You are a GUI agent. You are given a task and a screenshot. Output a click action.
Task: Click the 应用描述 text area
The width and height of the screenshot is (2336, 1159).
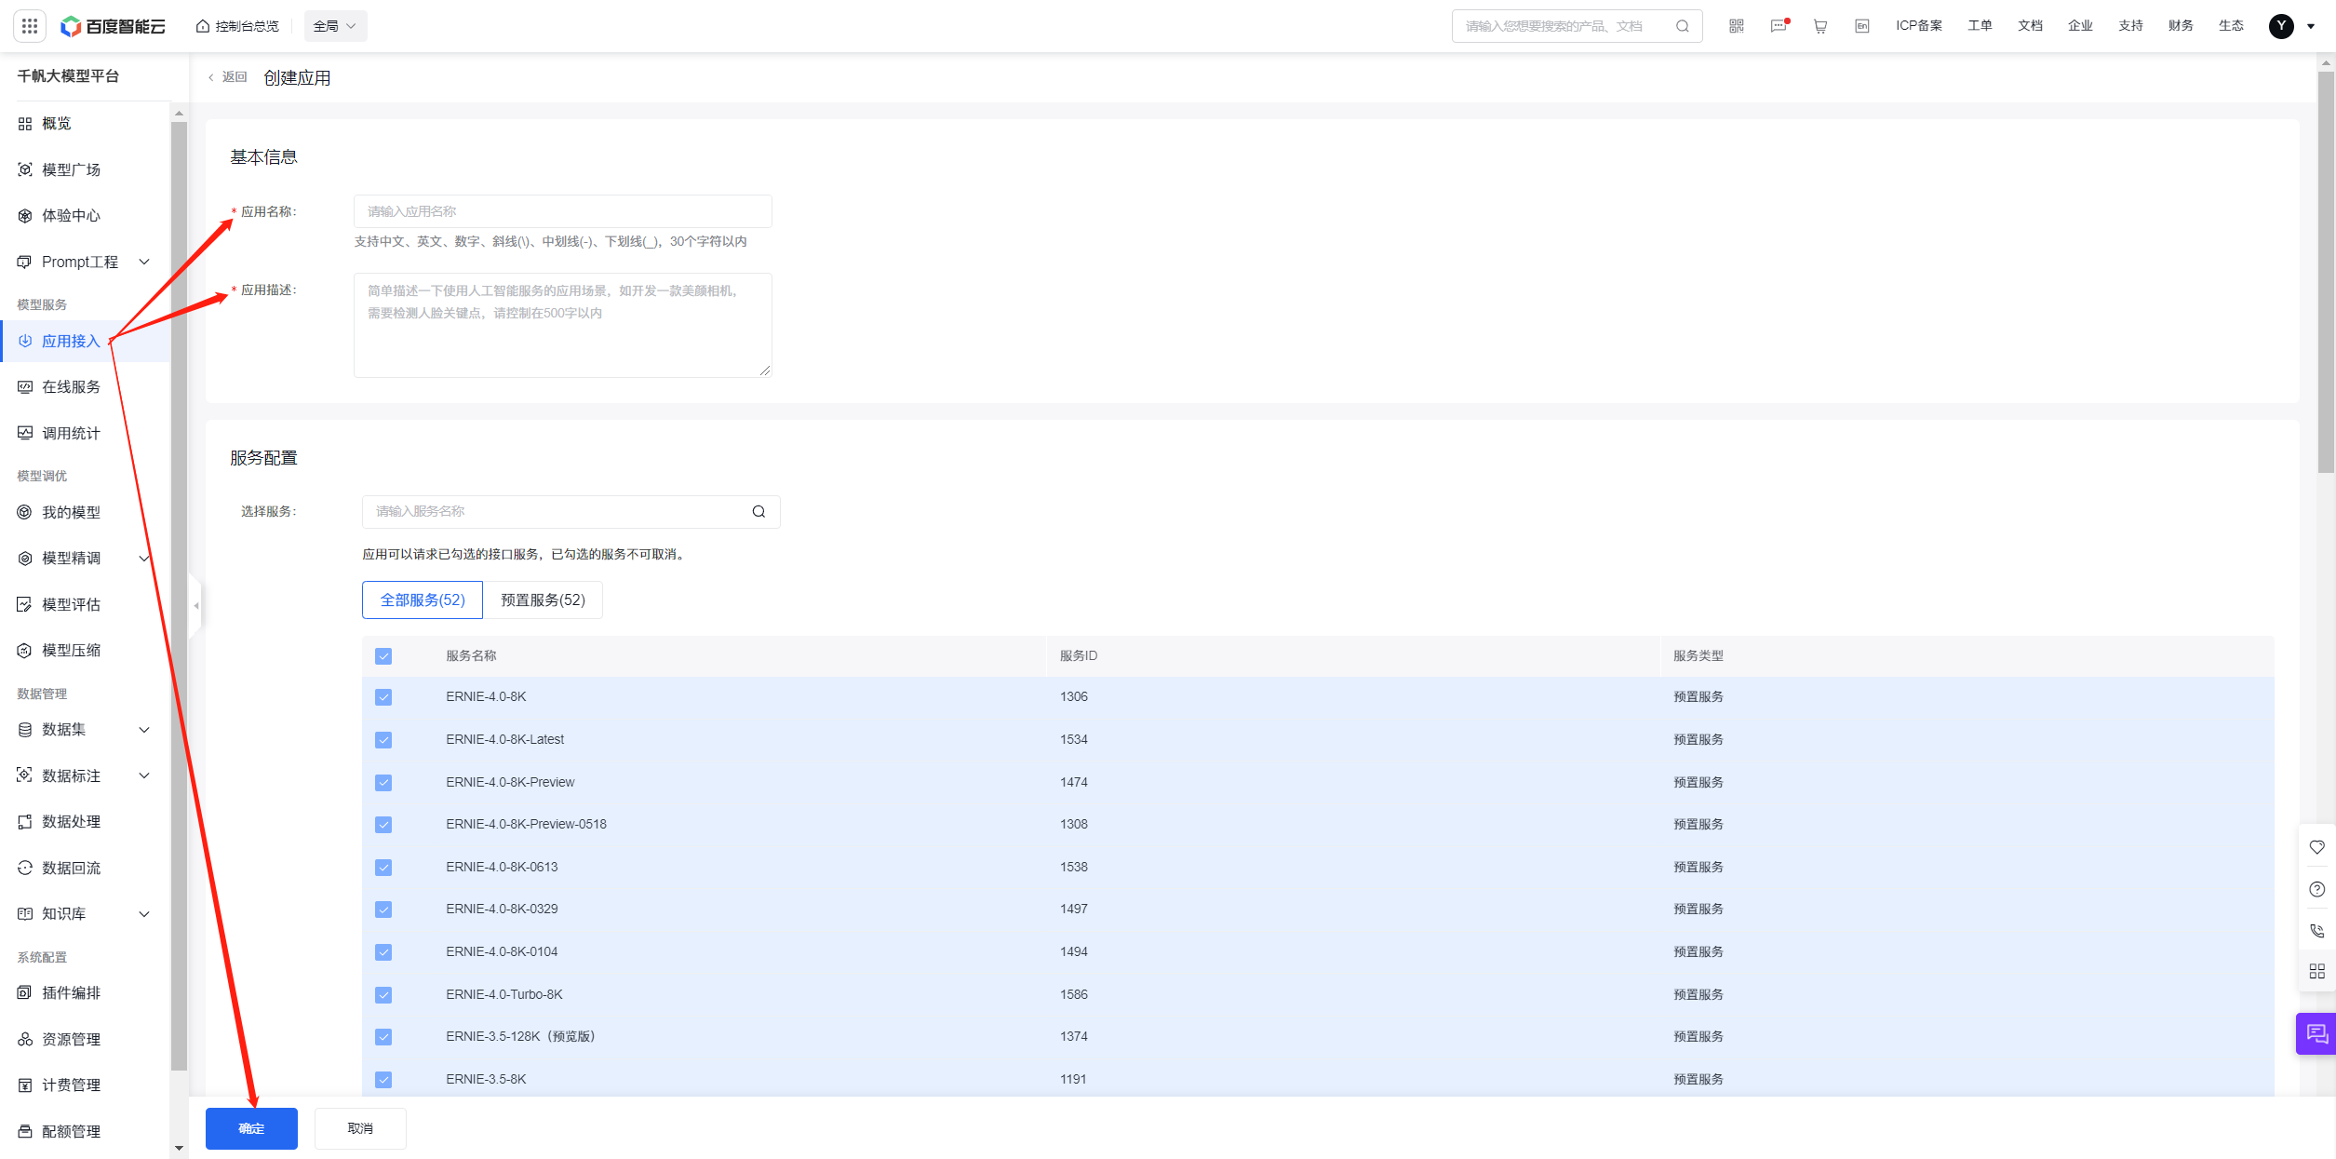[x=563, y=325]
